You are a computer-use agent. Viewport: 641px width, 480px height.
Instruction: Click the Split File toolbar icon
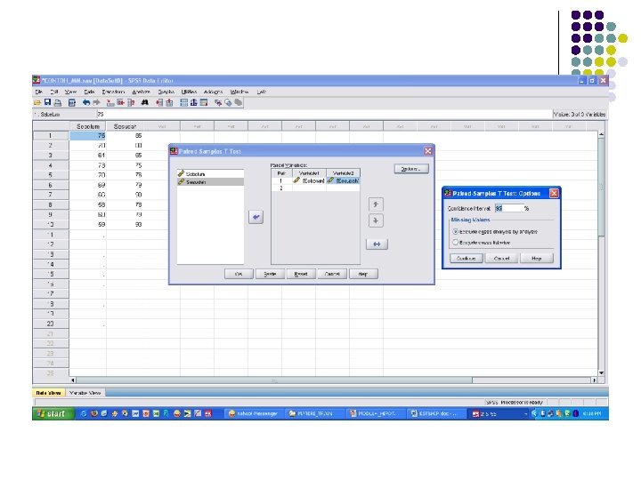tap(184, 102)
